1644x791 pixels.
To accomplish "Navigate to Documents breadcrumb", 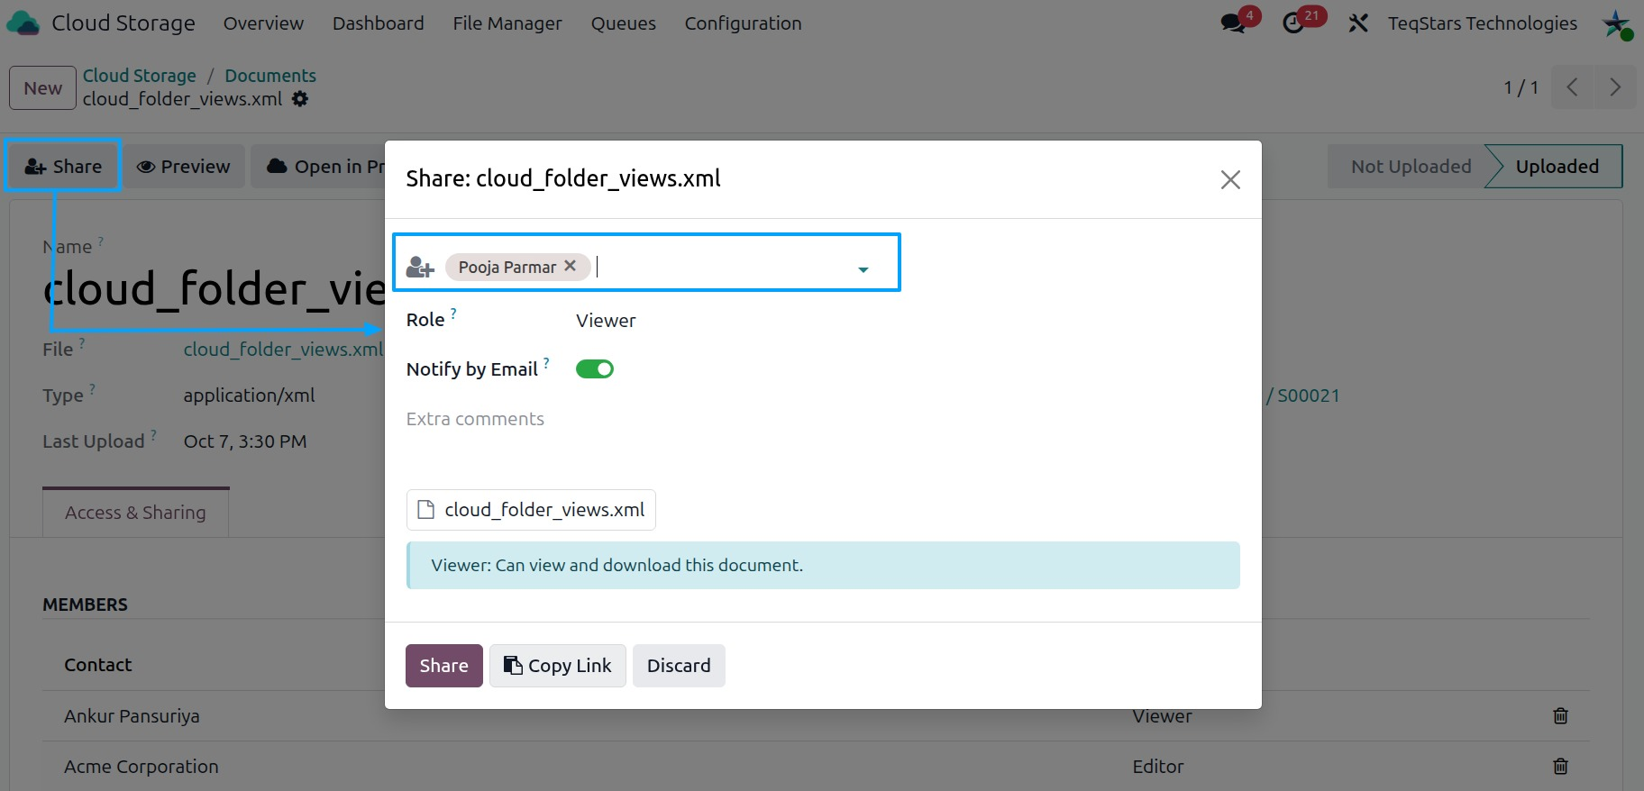I will point(270,76).
